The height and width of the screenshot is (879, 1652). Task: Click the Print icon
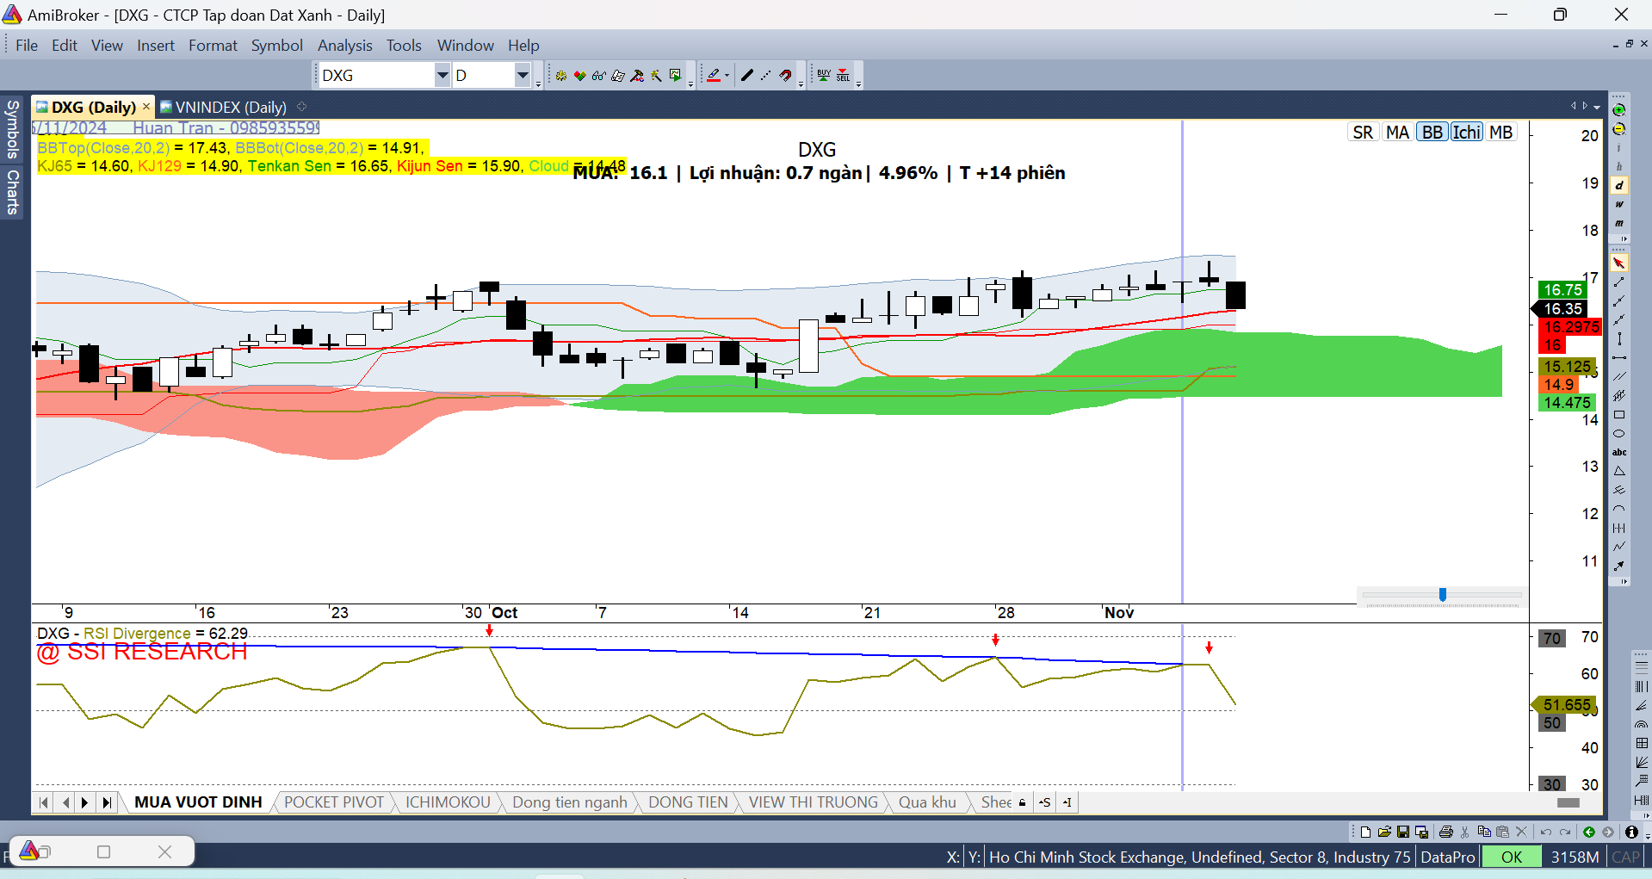(x=1446, y=832)
